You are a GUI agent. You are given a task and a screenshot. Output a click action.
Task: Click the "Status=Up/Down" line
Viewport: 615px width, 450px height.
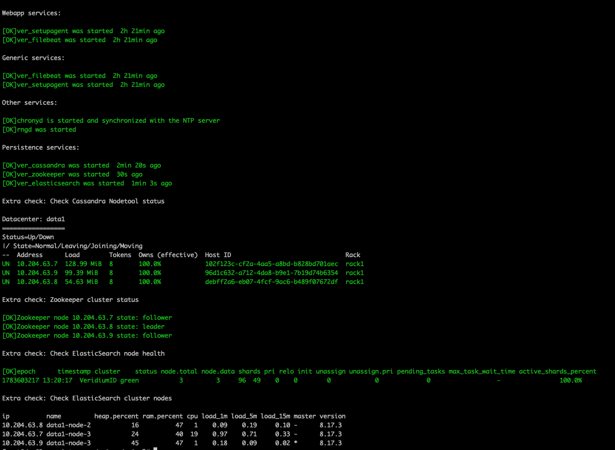pyautogui.click(x=28, y=237)
